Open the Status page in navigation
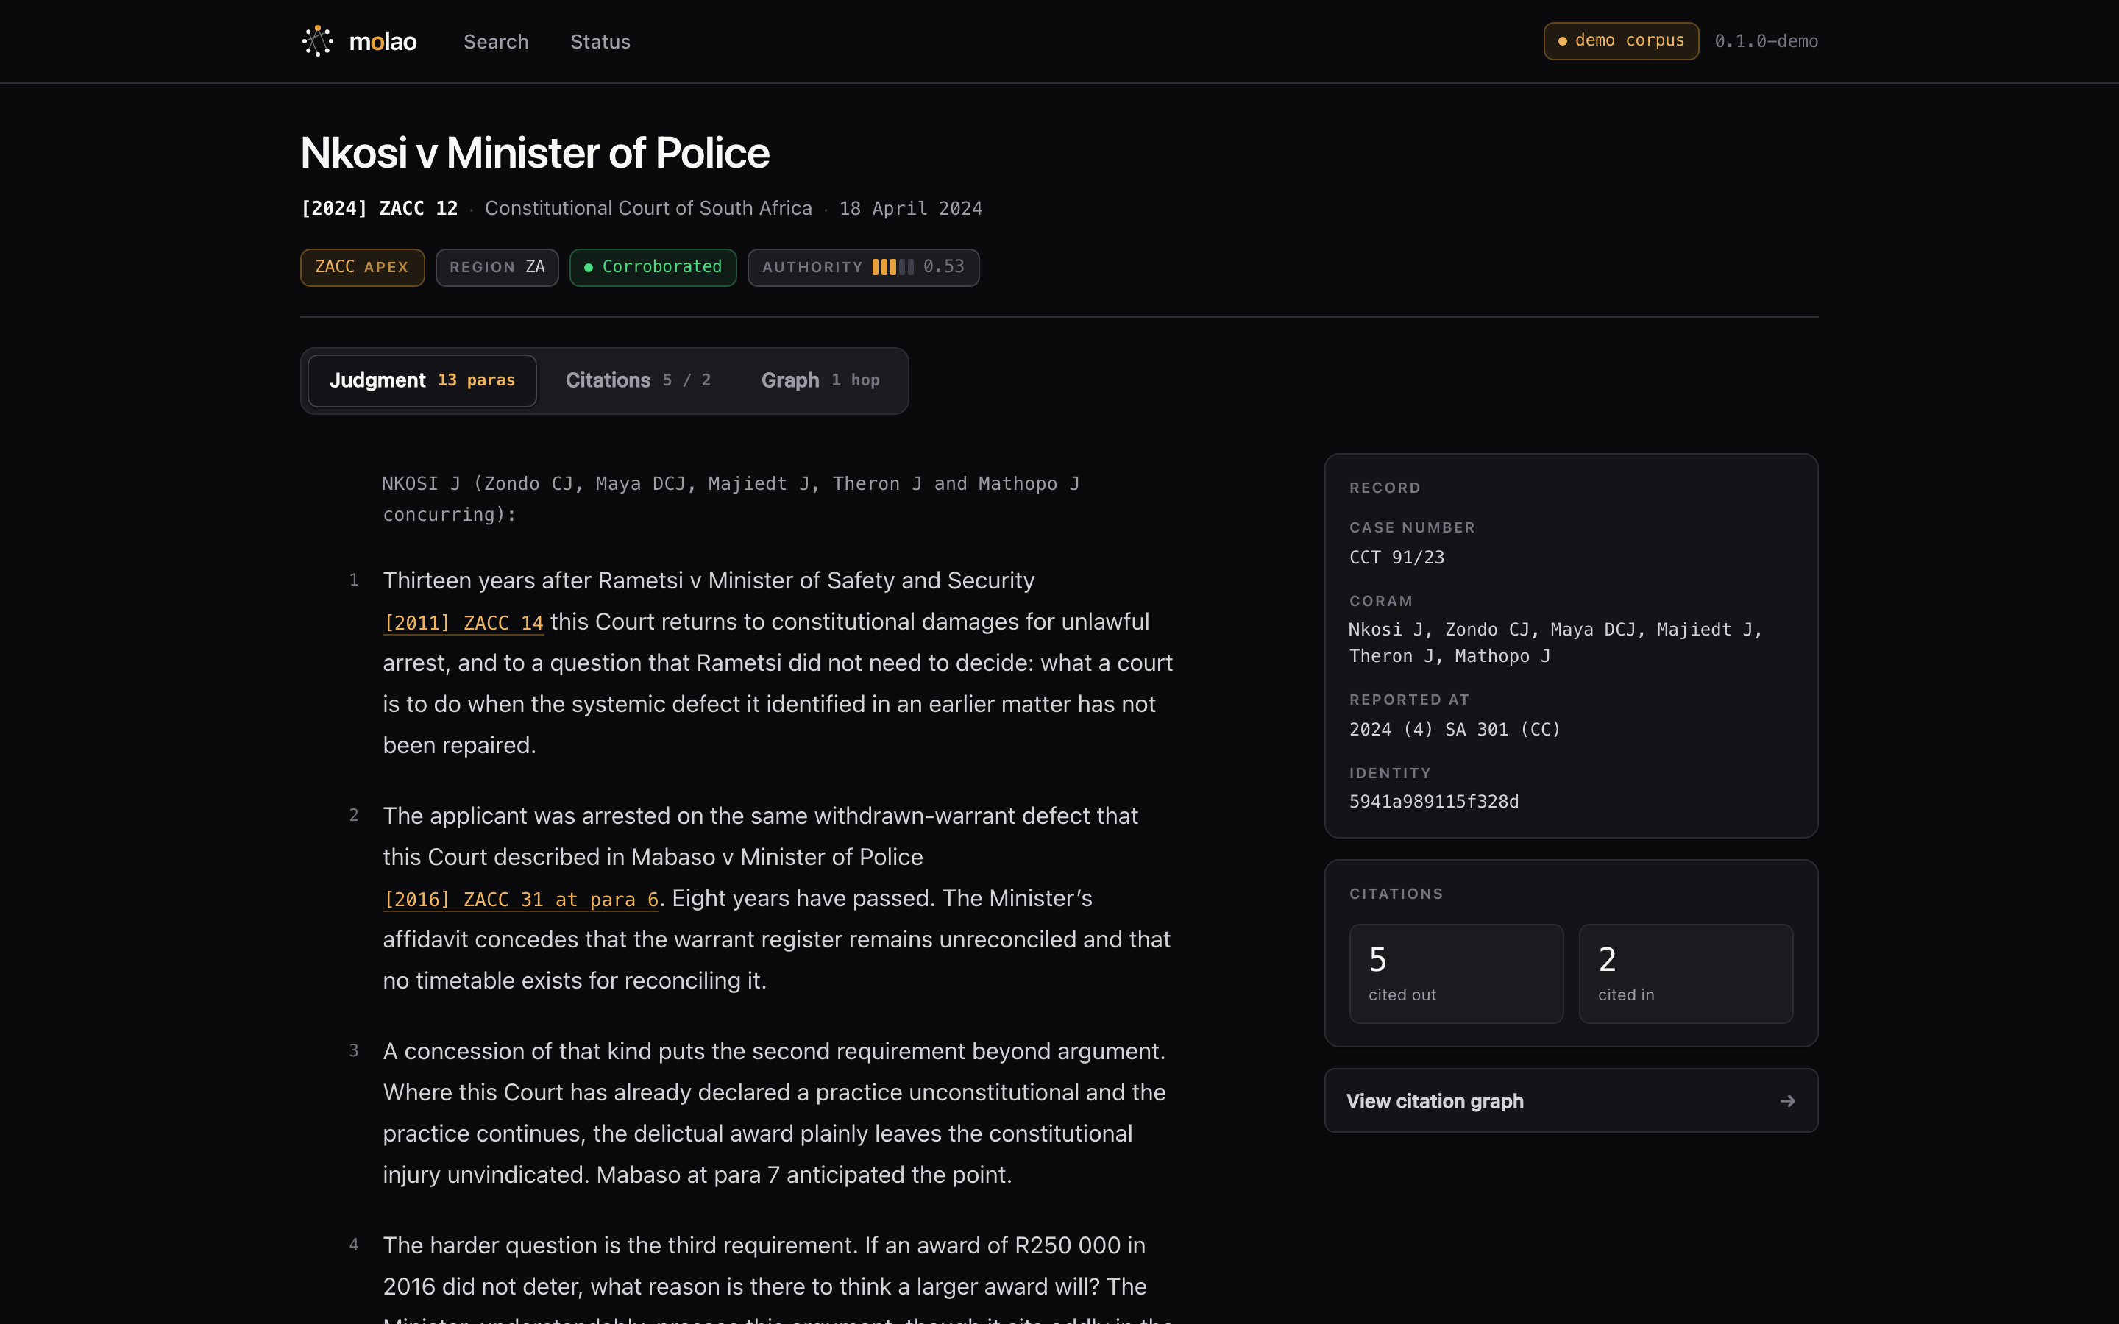 click(x=600, y=41)
